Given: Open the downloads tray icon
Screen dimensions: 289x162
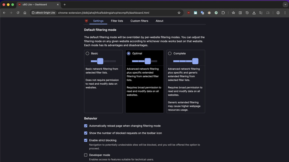Looking at the screenshot, I should click(254, 13).
